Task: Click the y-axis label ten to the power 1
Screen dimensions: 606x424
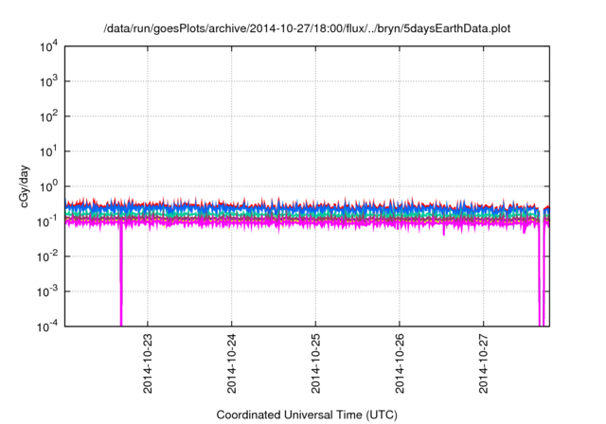Action: click(49, 151)
